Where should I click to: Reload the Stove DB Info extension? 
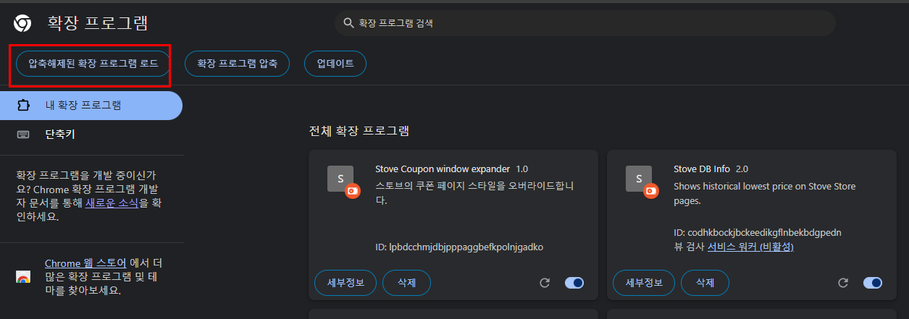click(843, 283)
